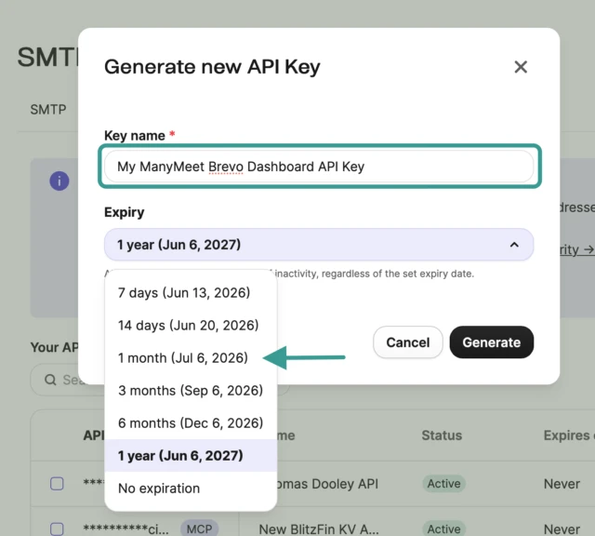Click the purple info icon in background
Screen dimensions: 595x536
click(59, 181)
